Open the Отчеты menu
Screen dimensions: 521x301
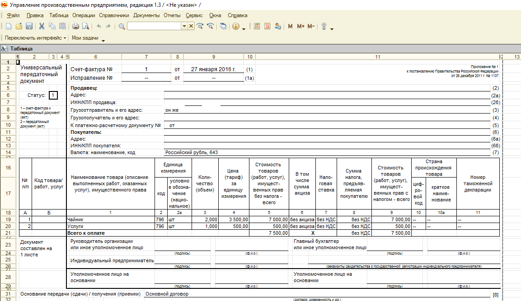[172, 15]
